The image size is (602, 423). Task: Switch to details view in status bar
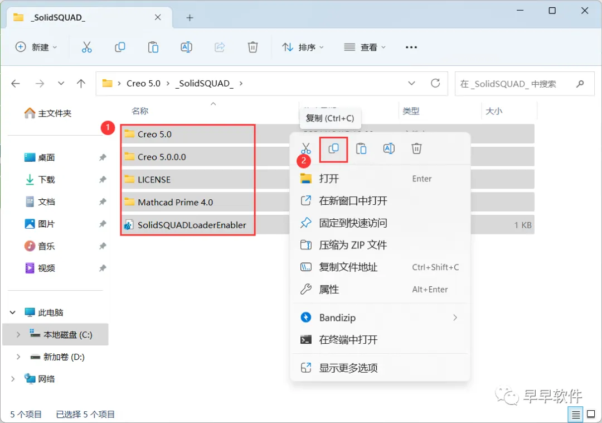pos(575,415)
